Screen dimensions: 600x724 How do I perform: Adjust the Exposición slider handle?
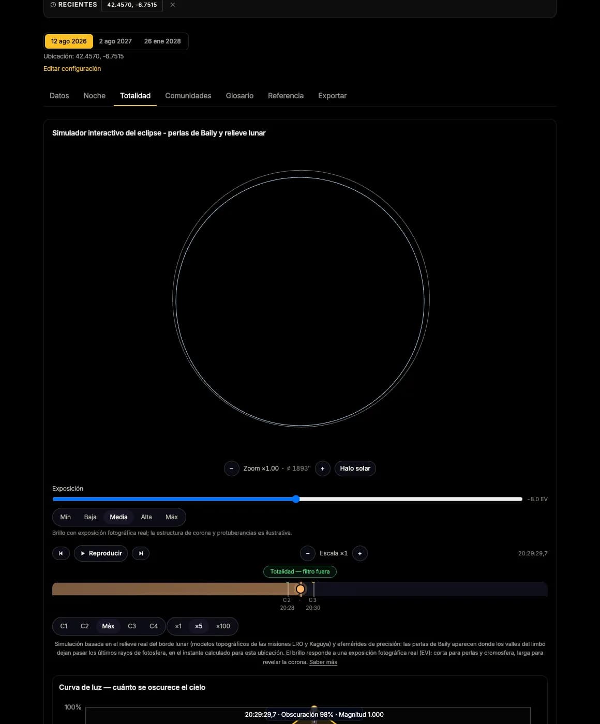coord(296,499)
